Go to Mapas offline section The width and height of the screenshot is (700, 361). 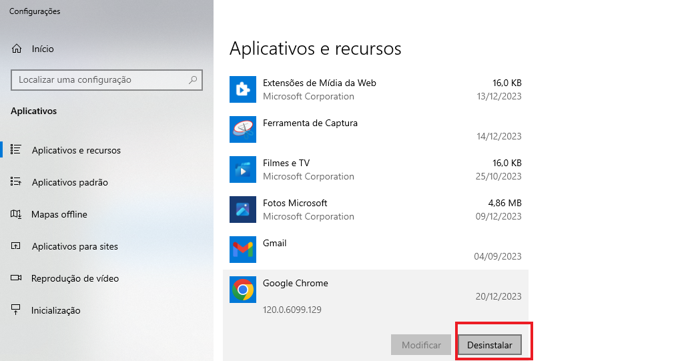point(107,214)
